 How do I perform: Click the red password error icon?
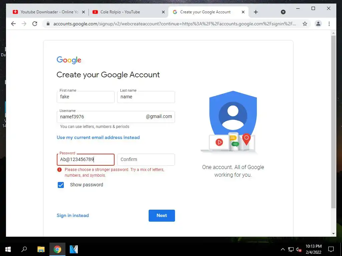(59, 170)
